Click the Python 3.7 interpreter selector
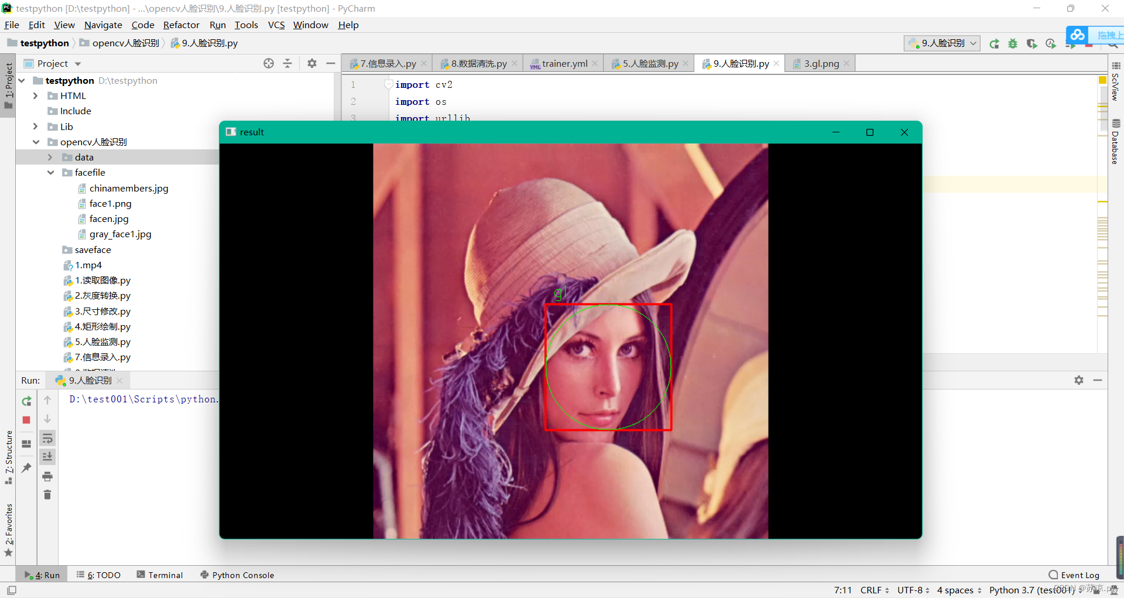1124x598 pixels. pyautogui.click(x=1032, y=590)
